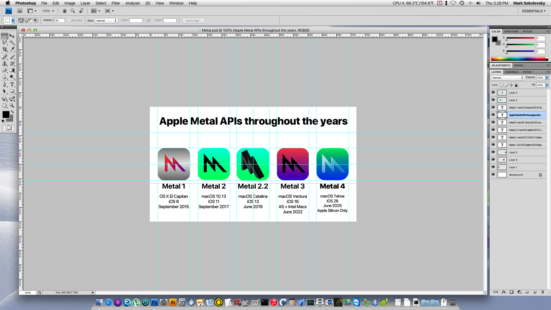Toggle visibility of Layer 3
Image resolution: width=551 pixels, height=310 pixels.
(493, 92)
